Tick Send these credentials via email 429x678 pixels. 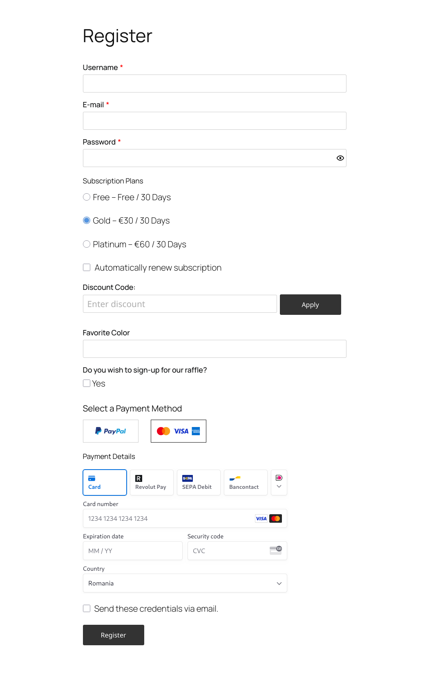tap(87, 608)
